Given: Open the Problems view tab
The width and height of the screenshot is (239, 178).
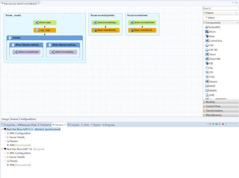Looking at the screenshot, I should [44, 125].
